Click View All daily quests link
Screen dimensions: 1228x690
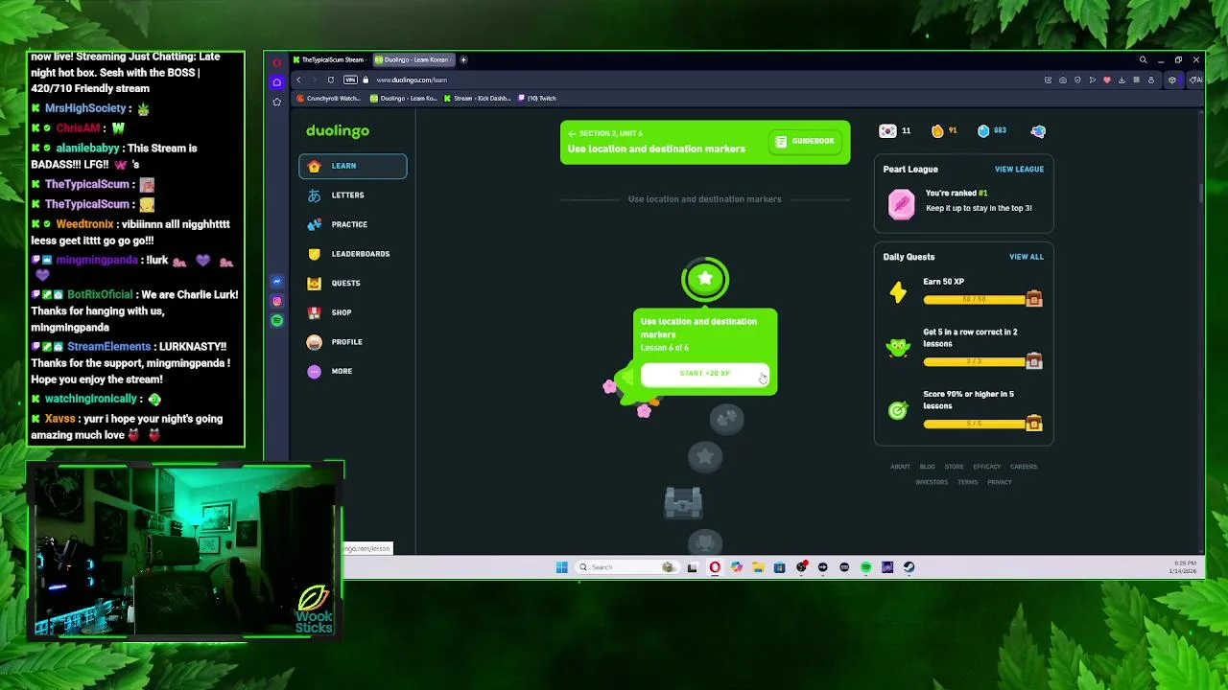pos(1026,257)
